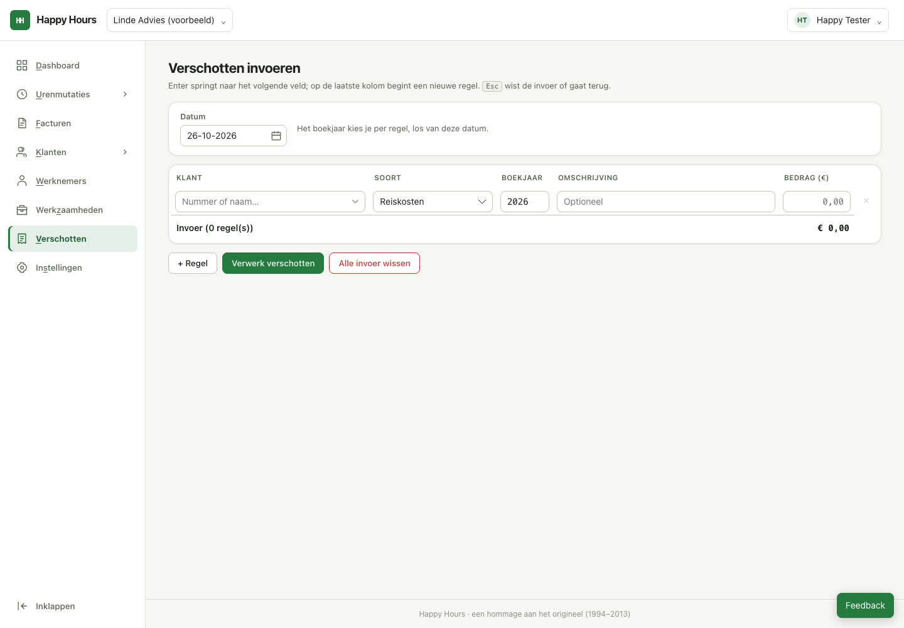904x628 pixels.
Task: Click the Facturen document icon
Action: (22, 123)
